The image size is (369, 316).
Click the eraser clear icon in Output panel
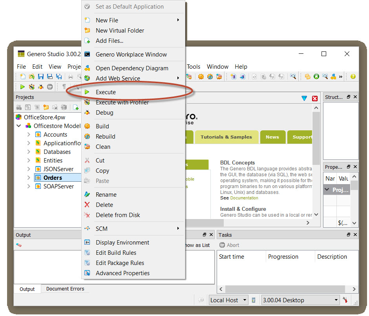click(19, 245)
